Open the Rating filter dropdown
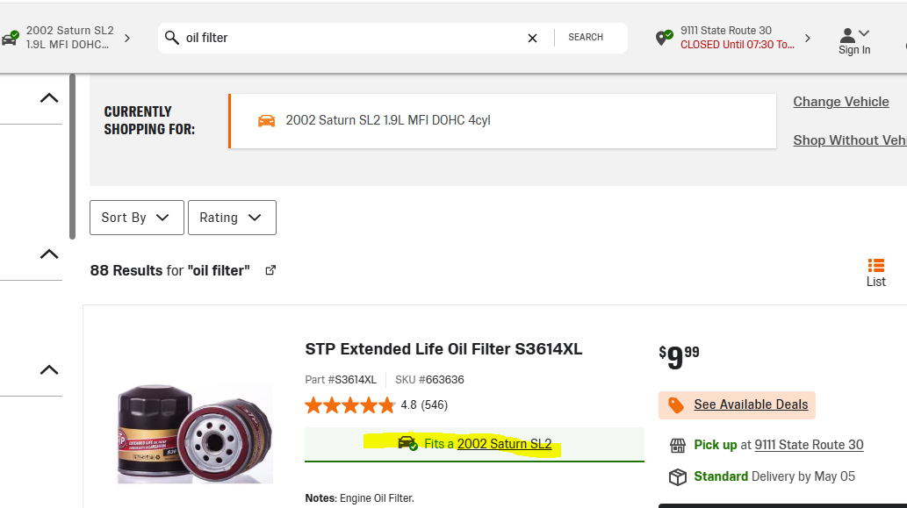The width and height of the screenshot is (907, 508). coord(232,218)
